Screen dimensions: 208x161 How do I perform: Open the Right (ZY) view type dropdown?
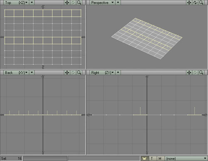pyautogui.click(x=102, y=73)
